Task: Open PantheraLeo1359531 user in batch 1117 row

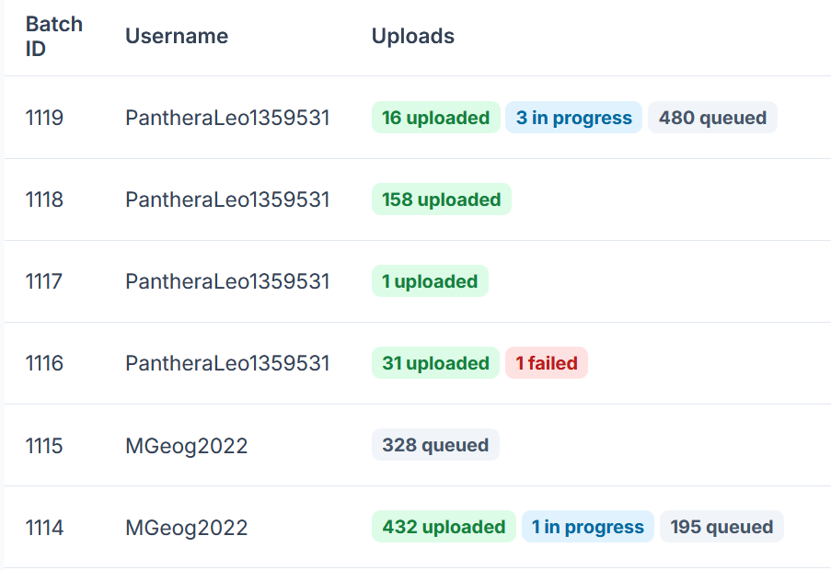Action: pos(227,281)
